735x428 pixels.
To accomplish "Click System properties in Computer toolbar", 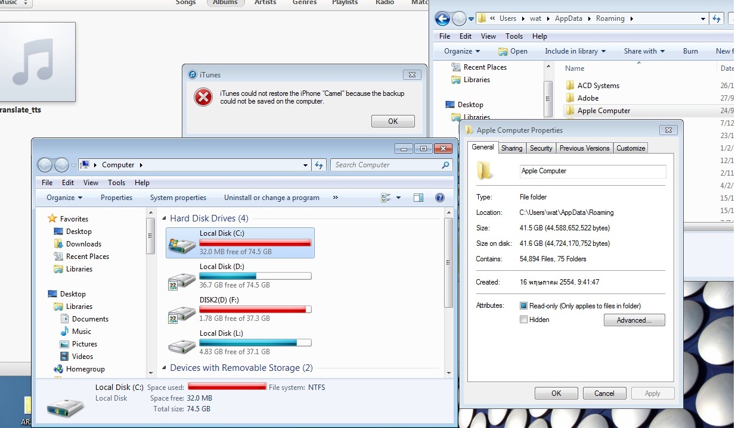I will (178, 198).
